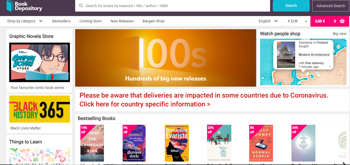This screenshot has width=350, height=165.
Task: Click the Normal People book cover
Action: [x=261, y=143]
